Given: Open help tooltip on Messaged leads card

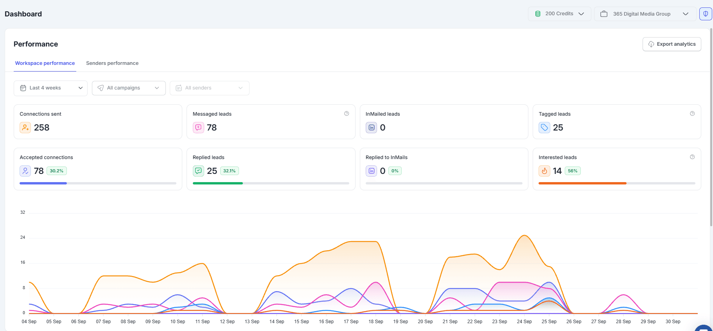Looking at the screenshot, I should pos(347,114).
